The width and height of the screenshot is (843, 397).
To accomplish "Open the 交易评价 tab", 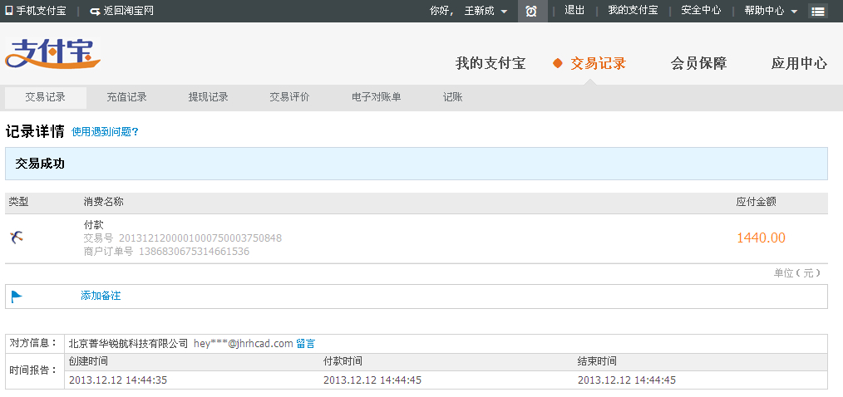I will click(289, 97).
